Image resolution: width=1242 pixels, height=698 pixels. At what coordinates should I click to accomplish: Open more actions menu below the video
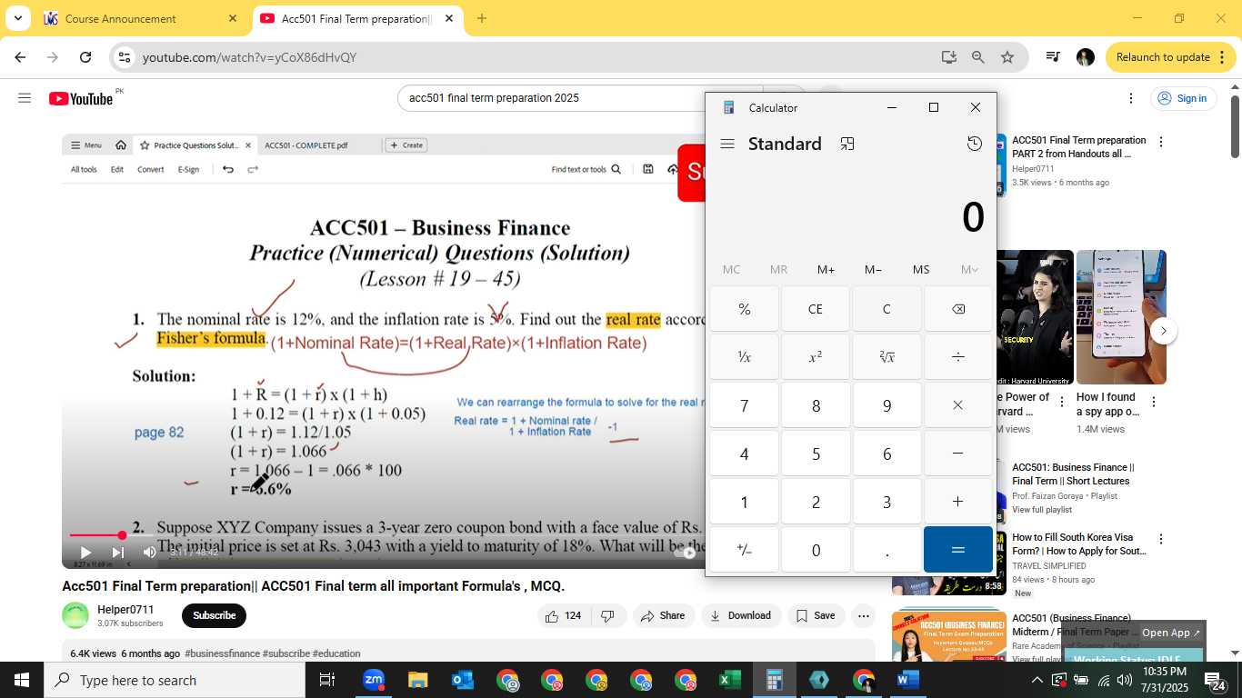point(863,615)
